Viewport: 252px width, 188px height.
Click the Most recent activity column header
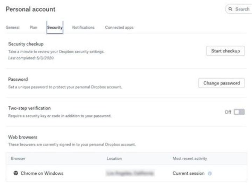[x=190, y=159]
